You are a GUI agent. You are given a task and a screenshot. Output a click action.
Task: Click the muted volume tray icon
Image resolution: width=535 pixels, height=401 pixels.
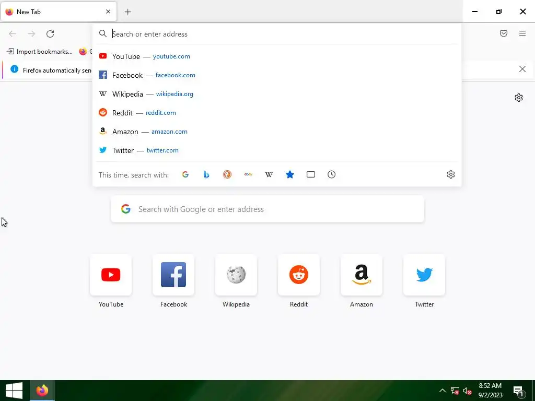pos(468,391)
